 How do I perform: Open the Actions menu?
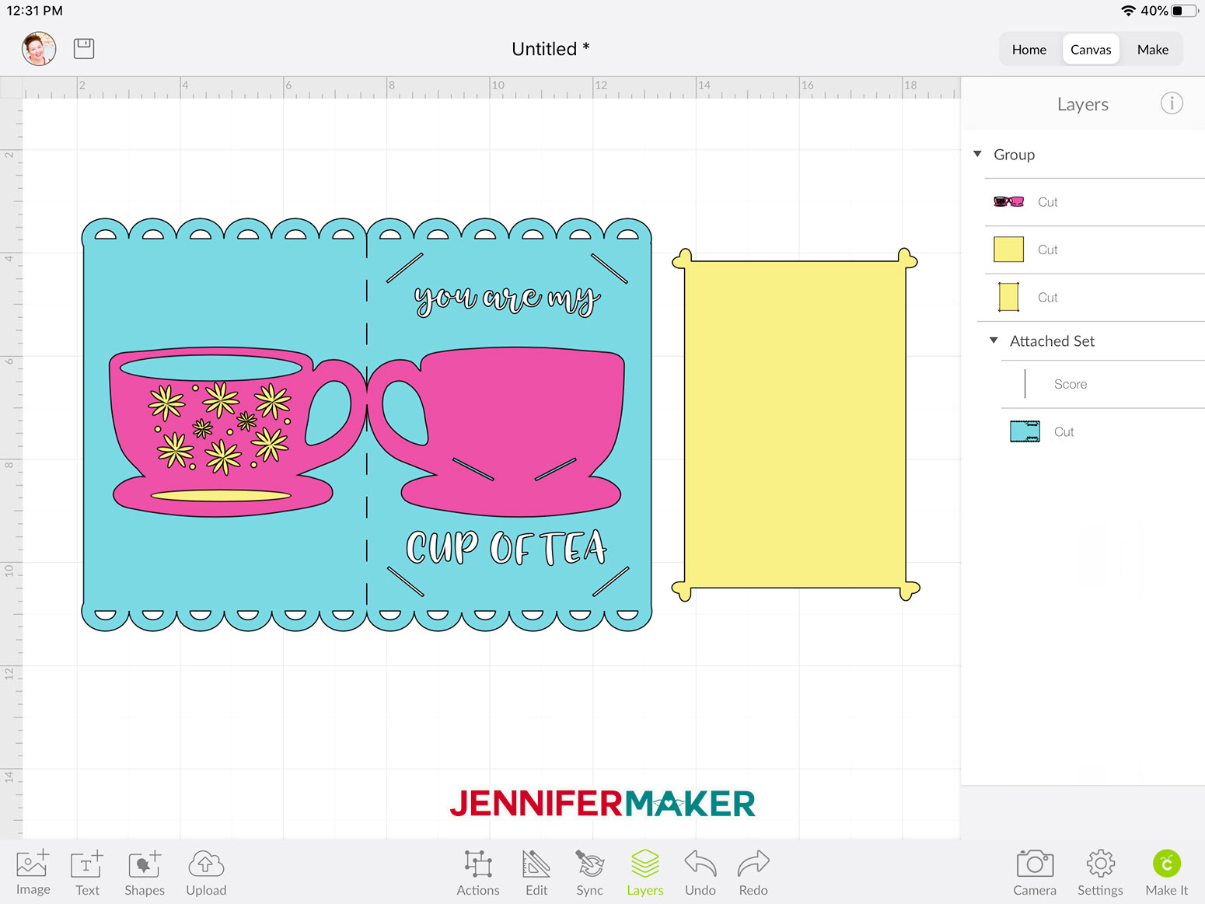[478, 872]
